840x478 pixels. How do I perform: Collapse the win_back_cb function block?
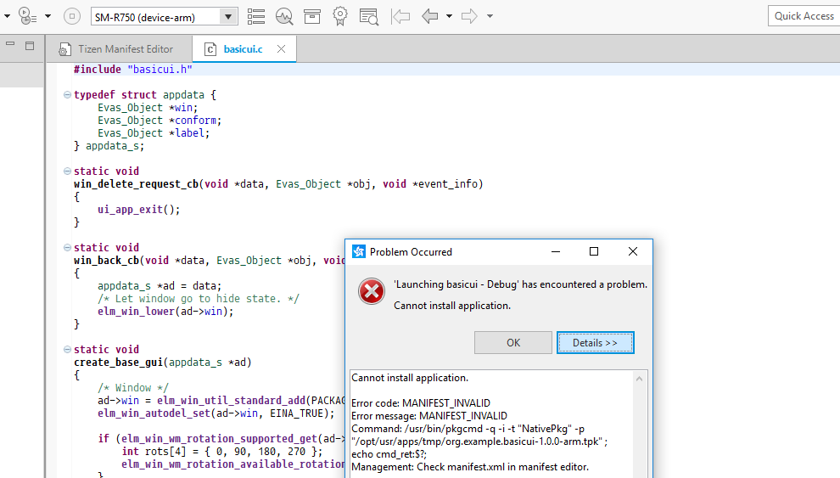pos(67,248)
